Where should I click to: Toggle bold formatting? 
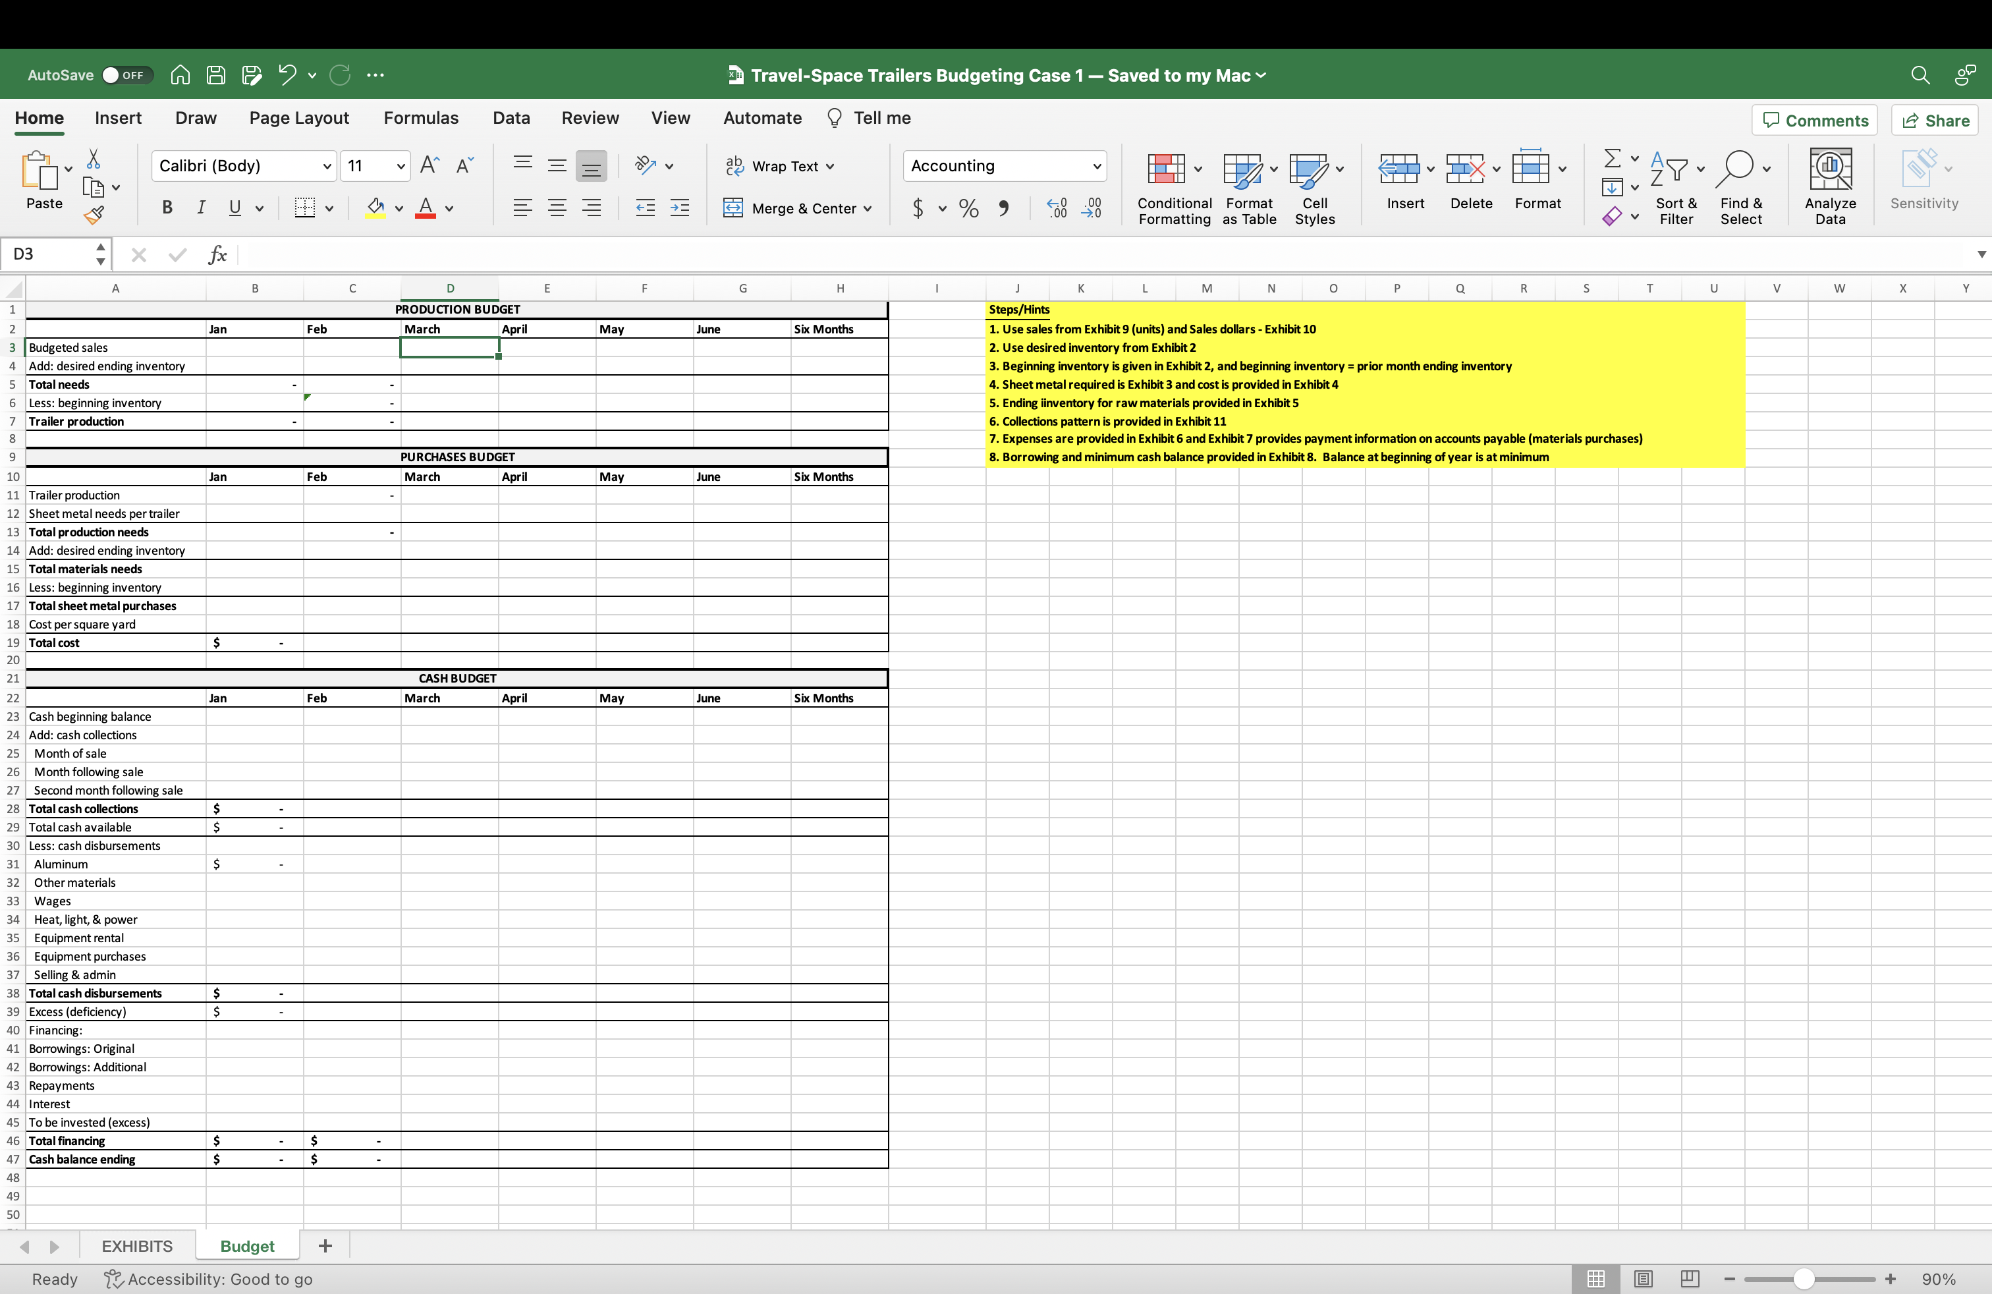[167, 208]
